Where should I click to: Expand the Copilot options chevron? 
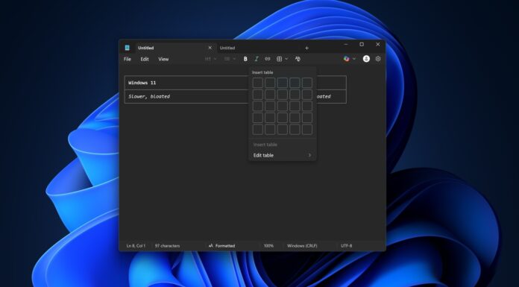354,59
